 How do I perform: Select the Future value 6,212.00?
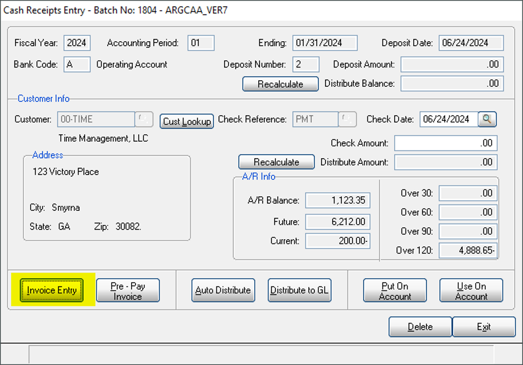coord(337,222)
